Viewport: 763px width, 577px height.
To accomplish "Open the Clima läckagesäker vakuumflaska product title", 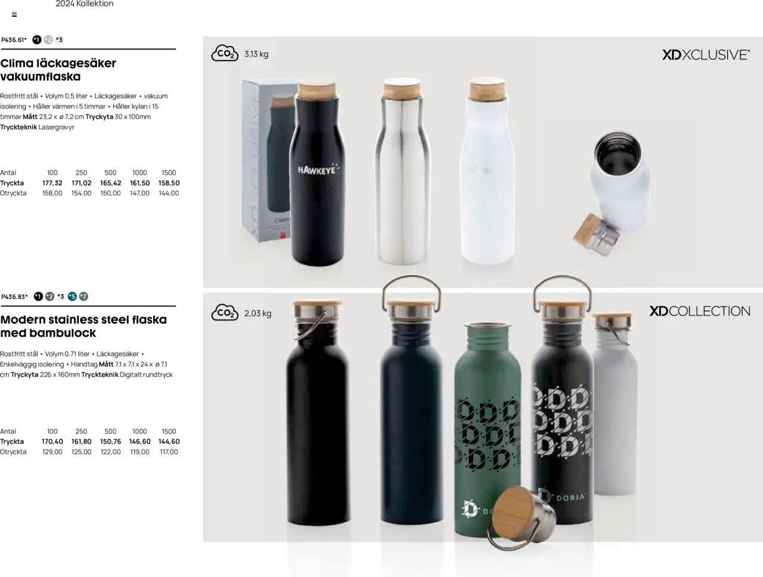I will pos(58,70).
